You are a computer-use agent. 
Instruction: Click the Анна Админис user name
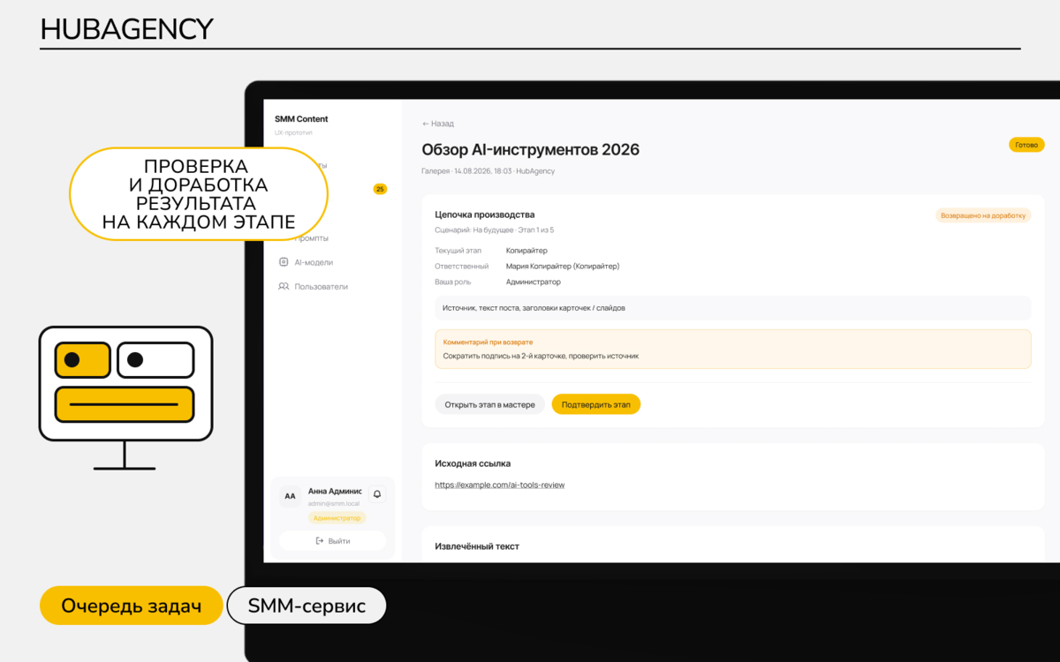pos(335,491)
